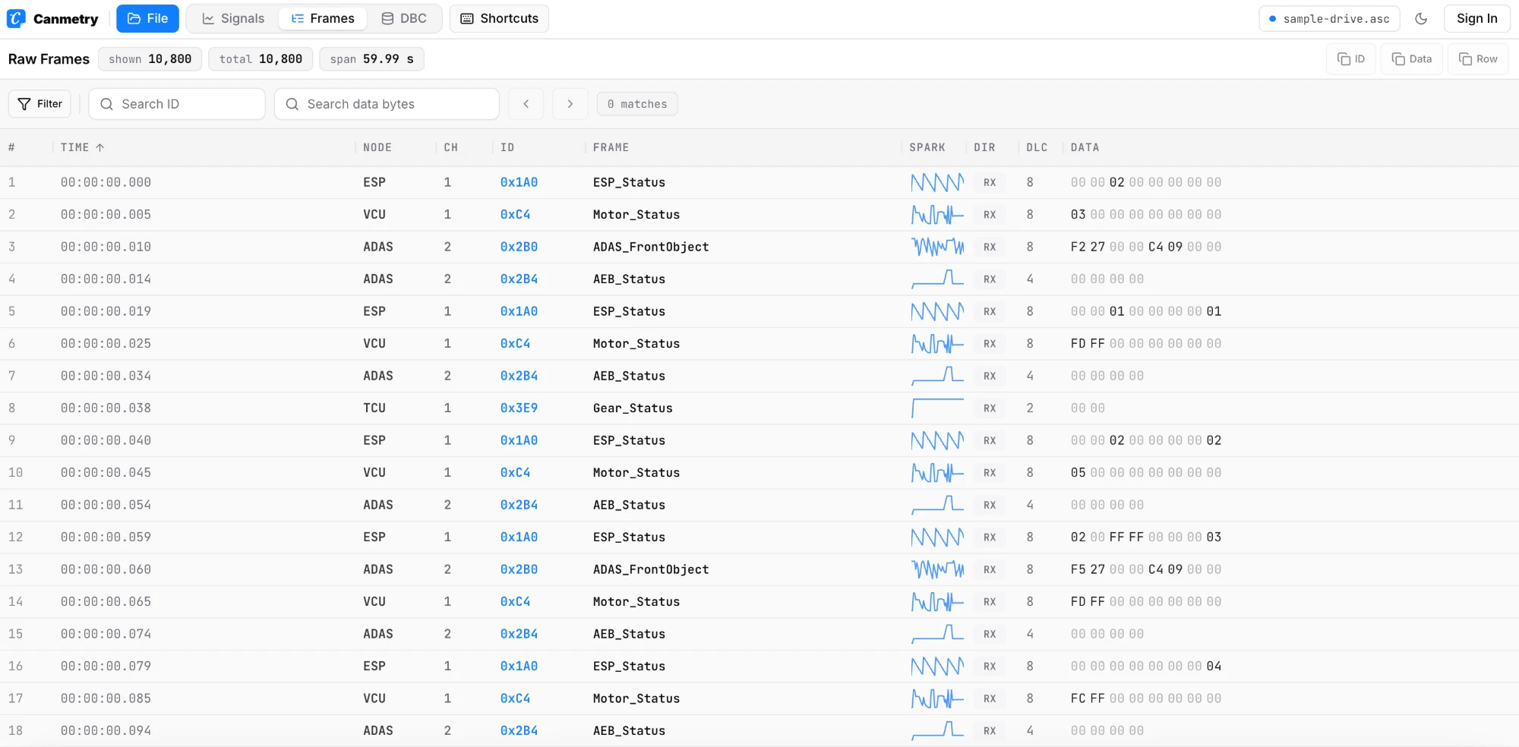
Task: Focus the Search ID field
Action: click(x=177, y=104)
